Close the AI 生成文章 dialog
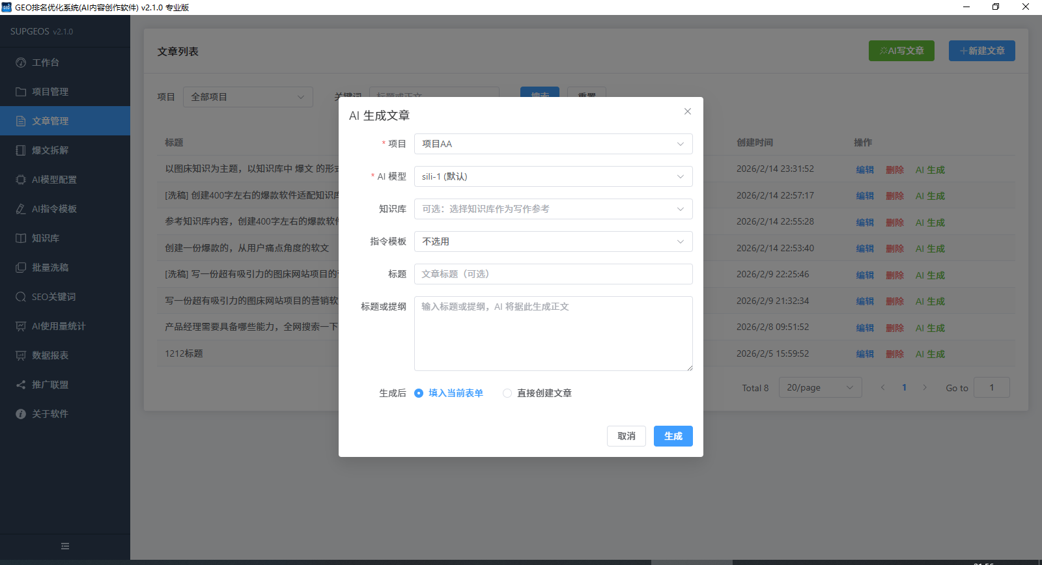Viewport: 1042px width, 565px height. click(687, 111)
